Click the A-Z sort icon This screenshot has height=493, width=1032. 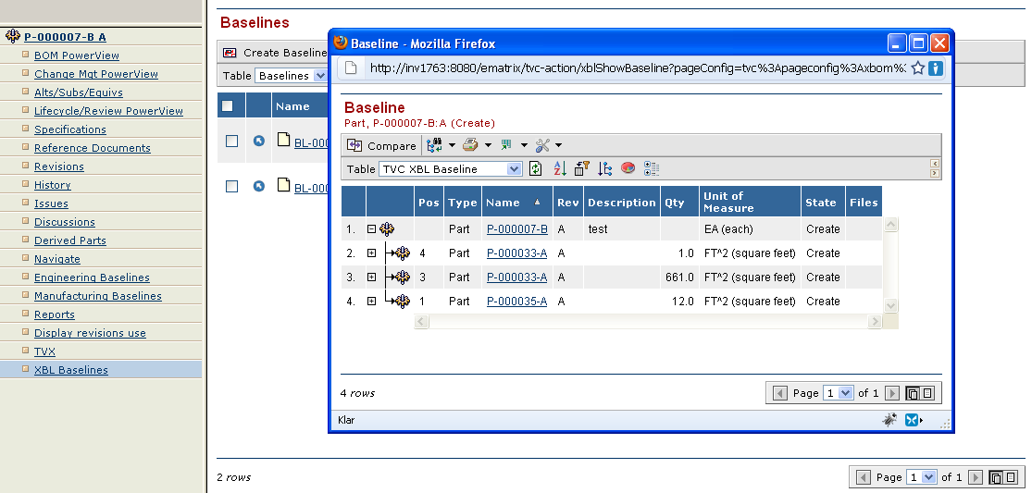[x=559, y=168]
